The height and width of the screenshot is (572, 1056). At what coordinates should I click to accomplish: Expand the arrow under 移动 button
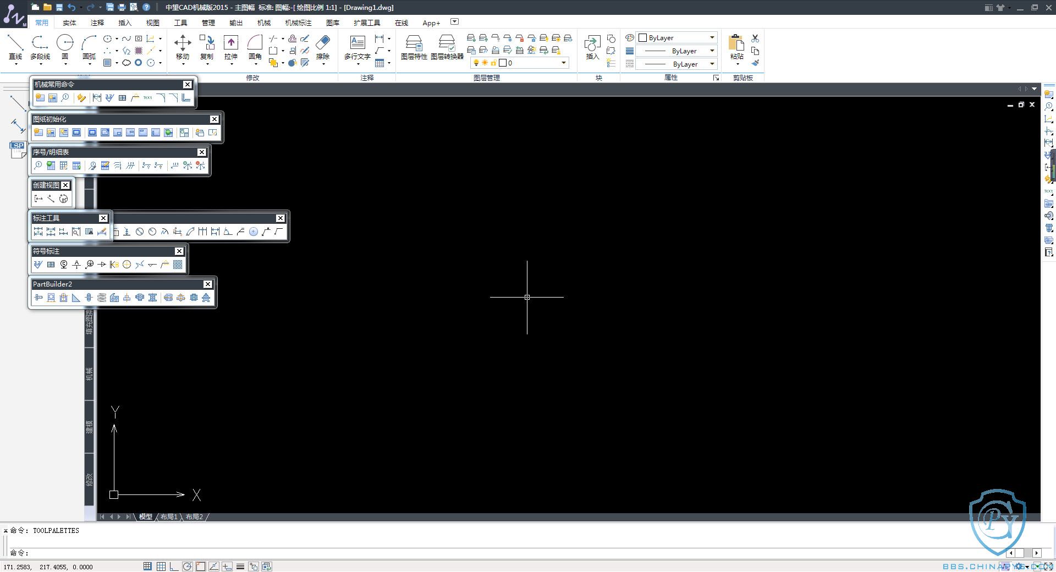[x=183, y=64]
